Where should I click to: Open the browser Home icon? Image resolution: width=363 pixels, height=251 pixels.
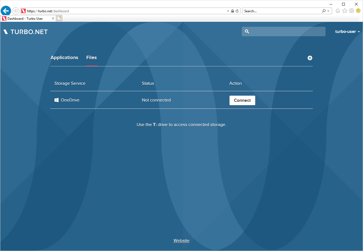[338, 11]
